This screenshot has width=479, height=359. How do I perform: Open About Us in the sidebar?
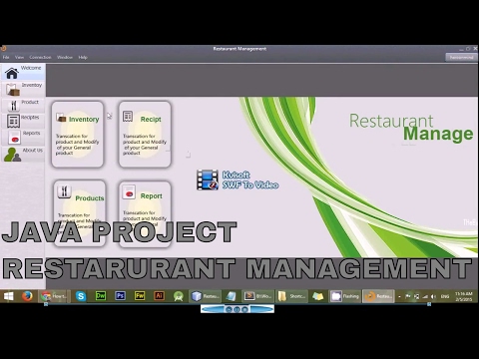[23, 154]
